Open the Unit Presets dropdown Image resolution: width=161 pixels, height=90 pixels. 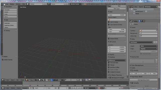pyautogui.click(x=141, y=42)
